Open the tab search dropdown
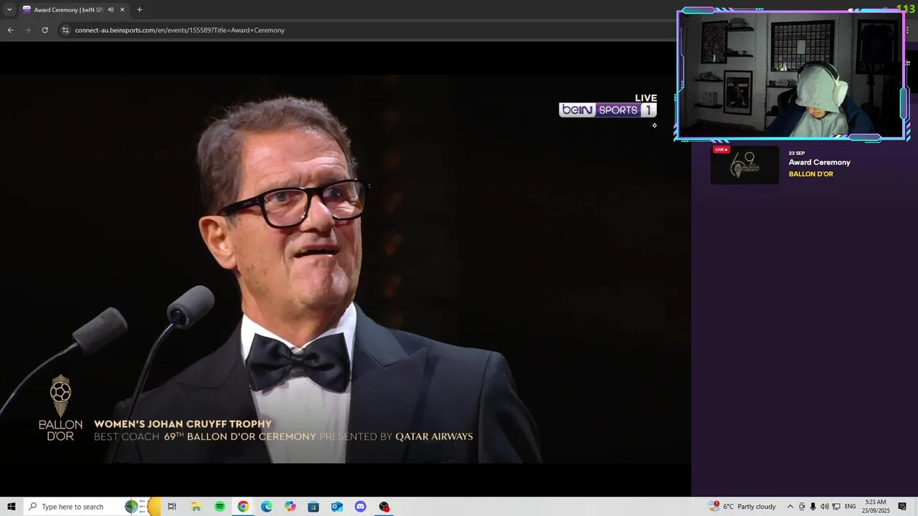Screen dimensions: 918x516 [x=9, y=10]
